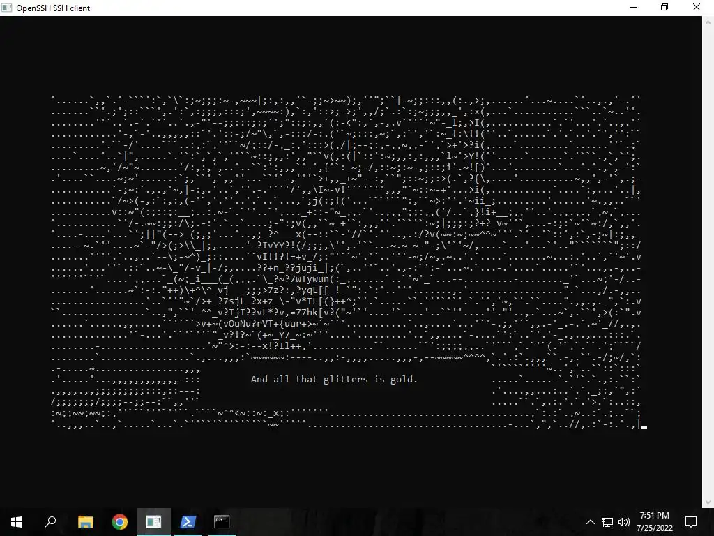
Task: Open the volume speaker tray icon
Action: click(624, 522)
